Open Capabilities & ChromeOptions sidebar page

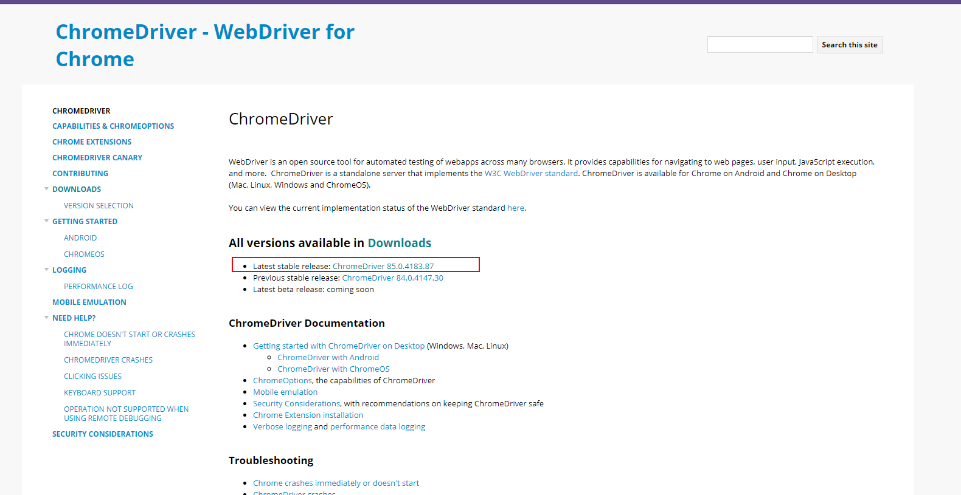tap(113, 126)
